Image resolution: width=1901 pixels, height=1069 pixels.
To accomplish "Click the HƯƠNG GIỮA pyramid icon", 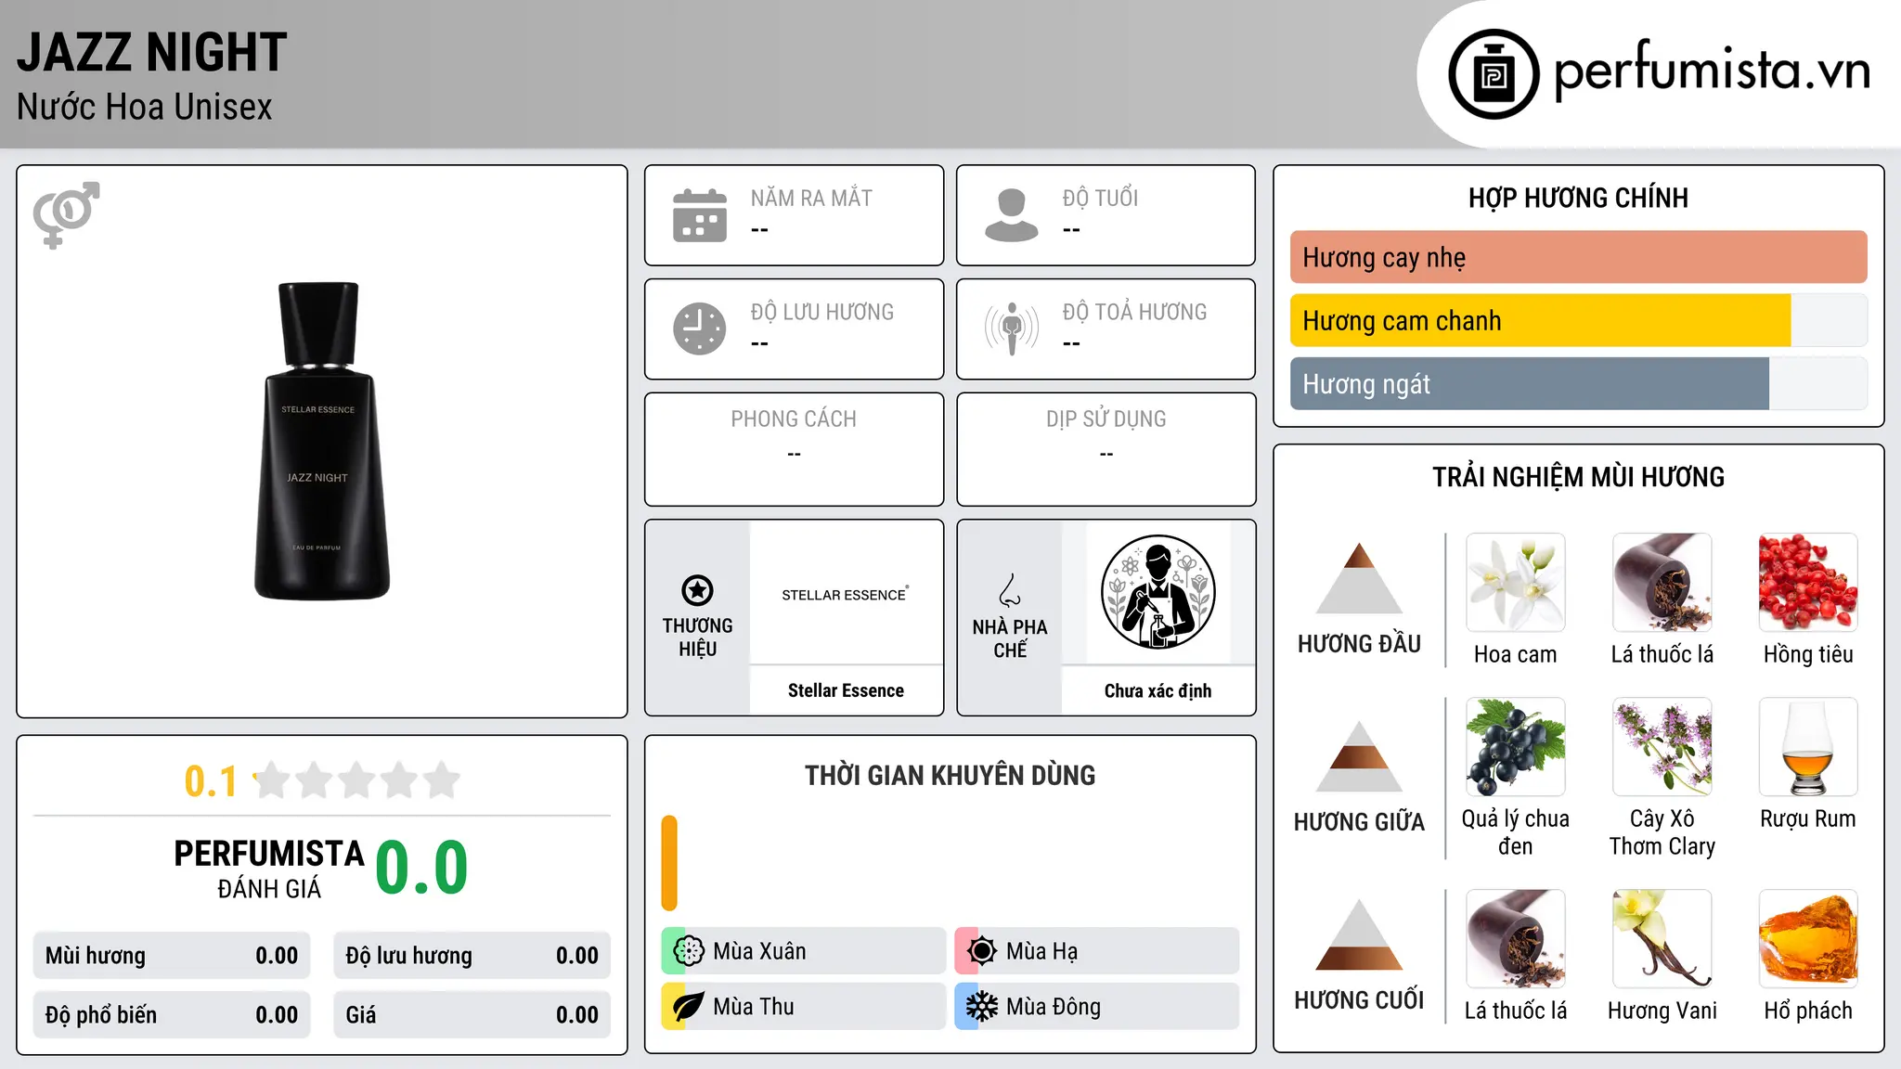I will [x=1359, y=756].
